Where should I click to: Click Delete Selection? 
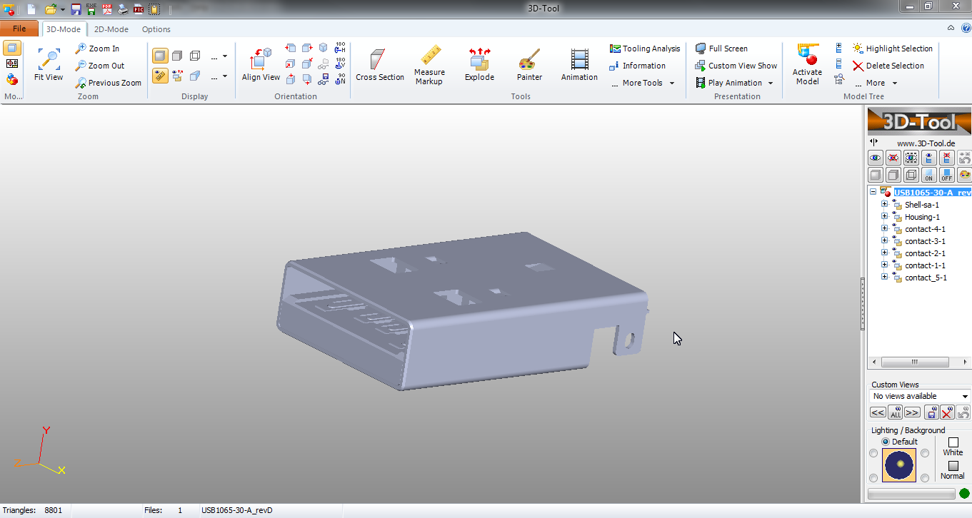pyautogui.click(x=888, y=66)
